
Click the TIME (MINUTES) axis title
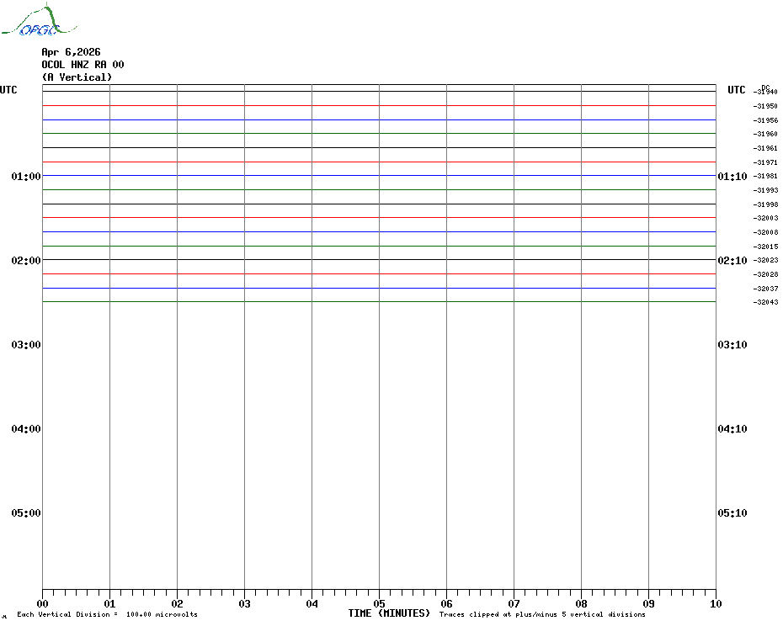pyautogui.click(x=389, y=613)
